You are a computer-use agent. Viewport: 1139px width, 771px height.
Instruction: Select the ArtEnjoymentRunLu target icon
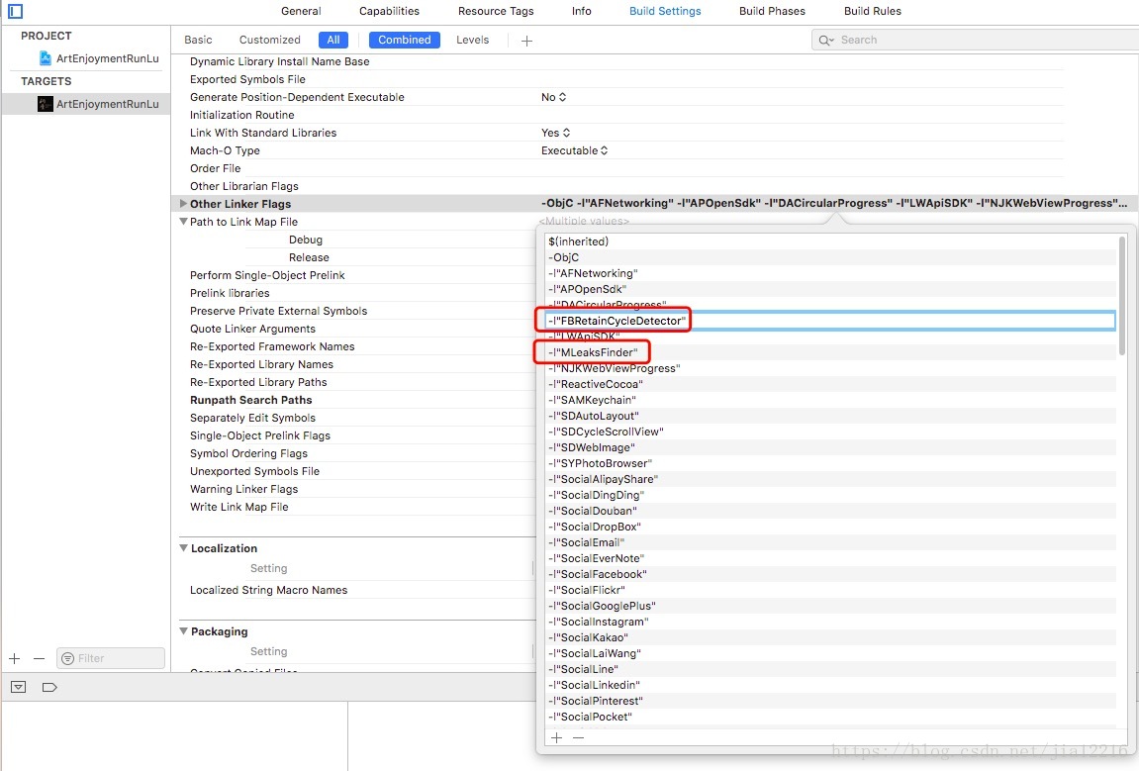(x=46, y=104)
